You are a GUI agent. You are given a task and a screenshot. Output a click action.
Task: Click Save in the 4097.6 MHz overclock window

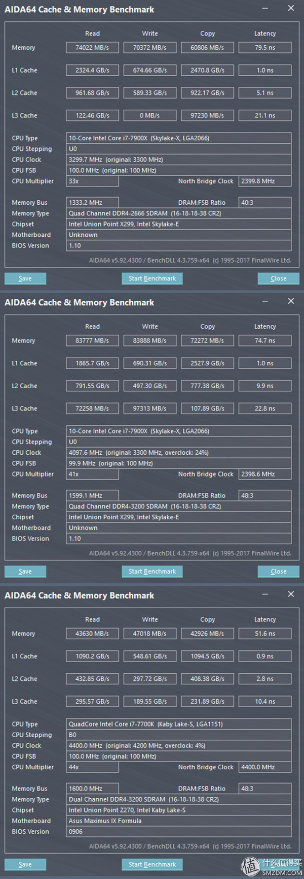tap(25, 572)
